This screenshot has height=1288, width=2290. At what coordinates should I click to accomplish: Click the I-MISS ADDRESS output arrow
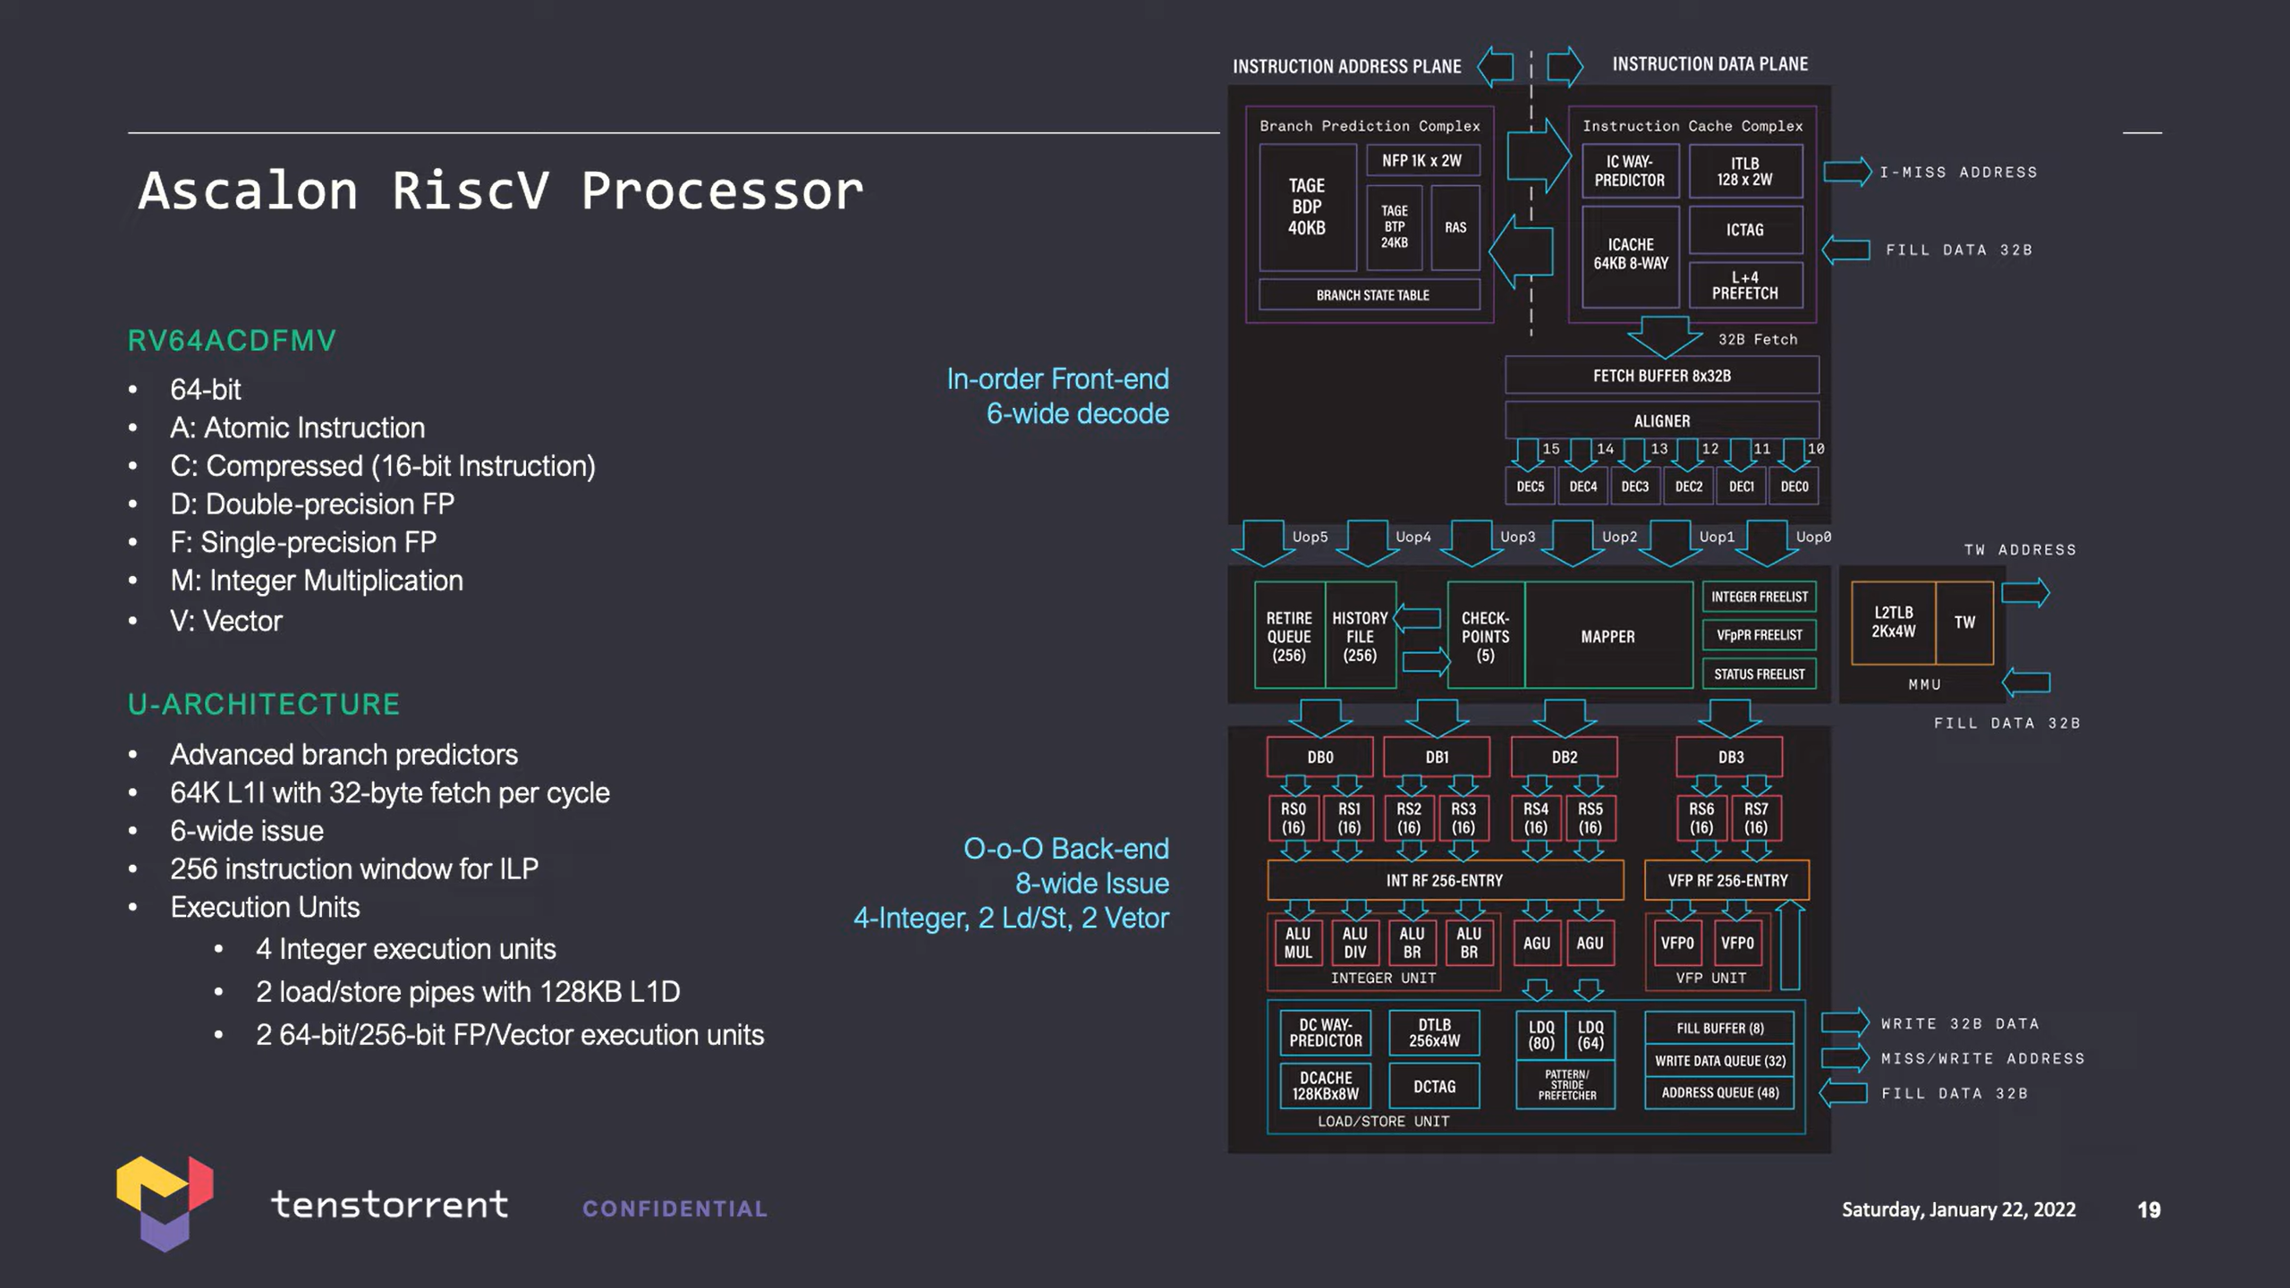tap(1846, 172)
